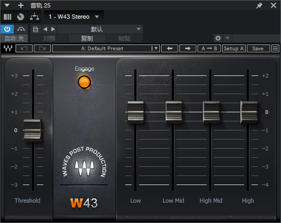Image resolution: width=281 pixels, height=223 pixels.
Task: Open the gear settings icon
Action: pos(218,38)
